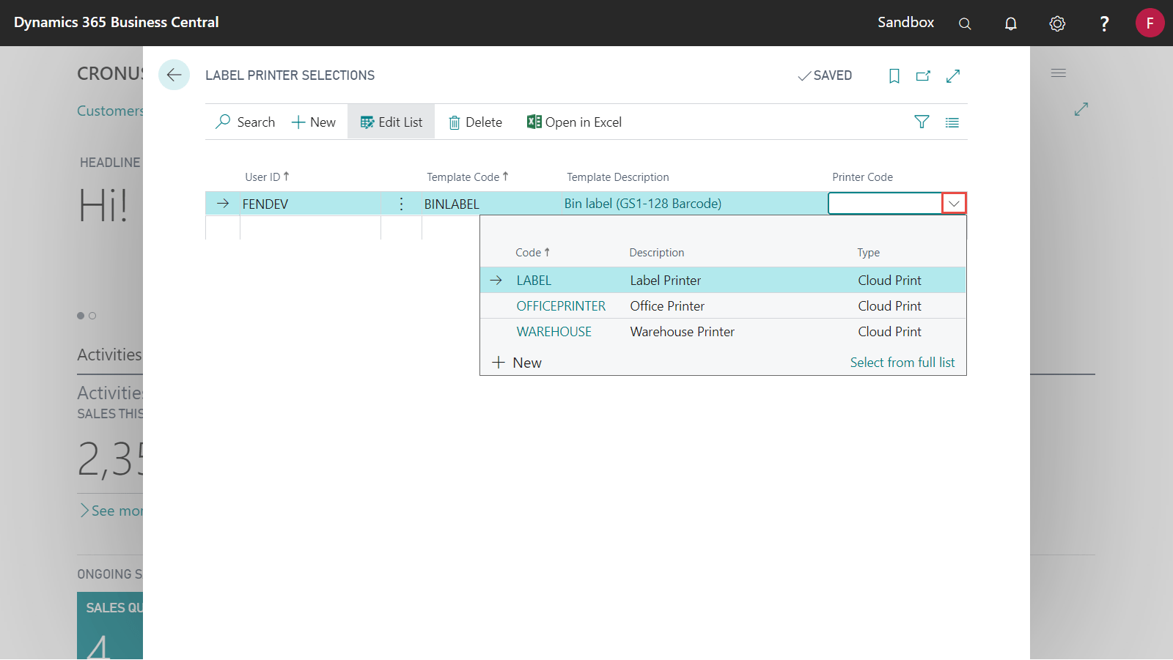Open page in new window icon
Image resolution: width=1173 pixels, height=660 pixels.
click(923, 76)
